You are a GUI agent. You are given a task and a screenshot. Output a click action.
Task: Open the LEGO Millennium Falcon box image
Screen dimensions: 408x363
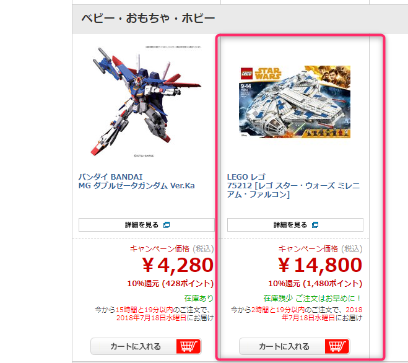coord(295,102)
